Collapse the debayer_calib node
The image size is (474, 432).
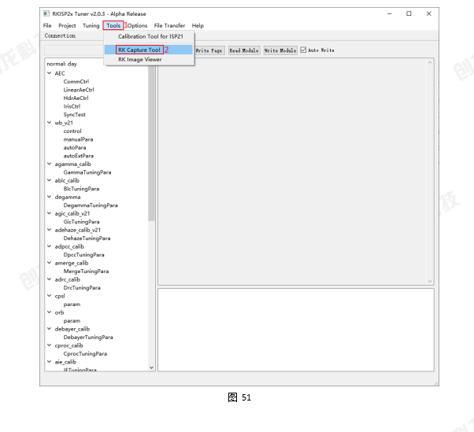(x=50, y=329)
